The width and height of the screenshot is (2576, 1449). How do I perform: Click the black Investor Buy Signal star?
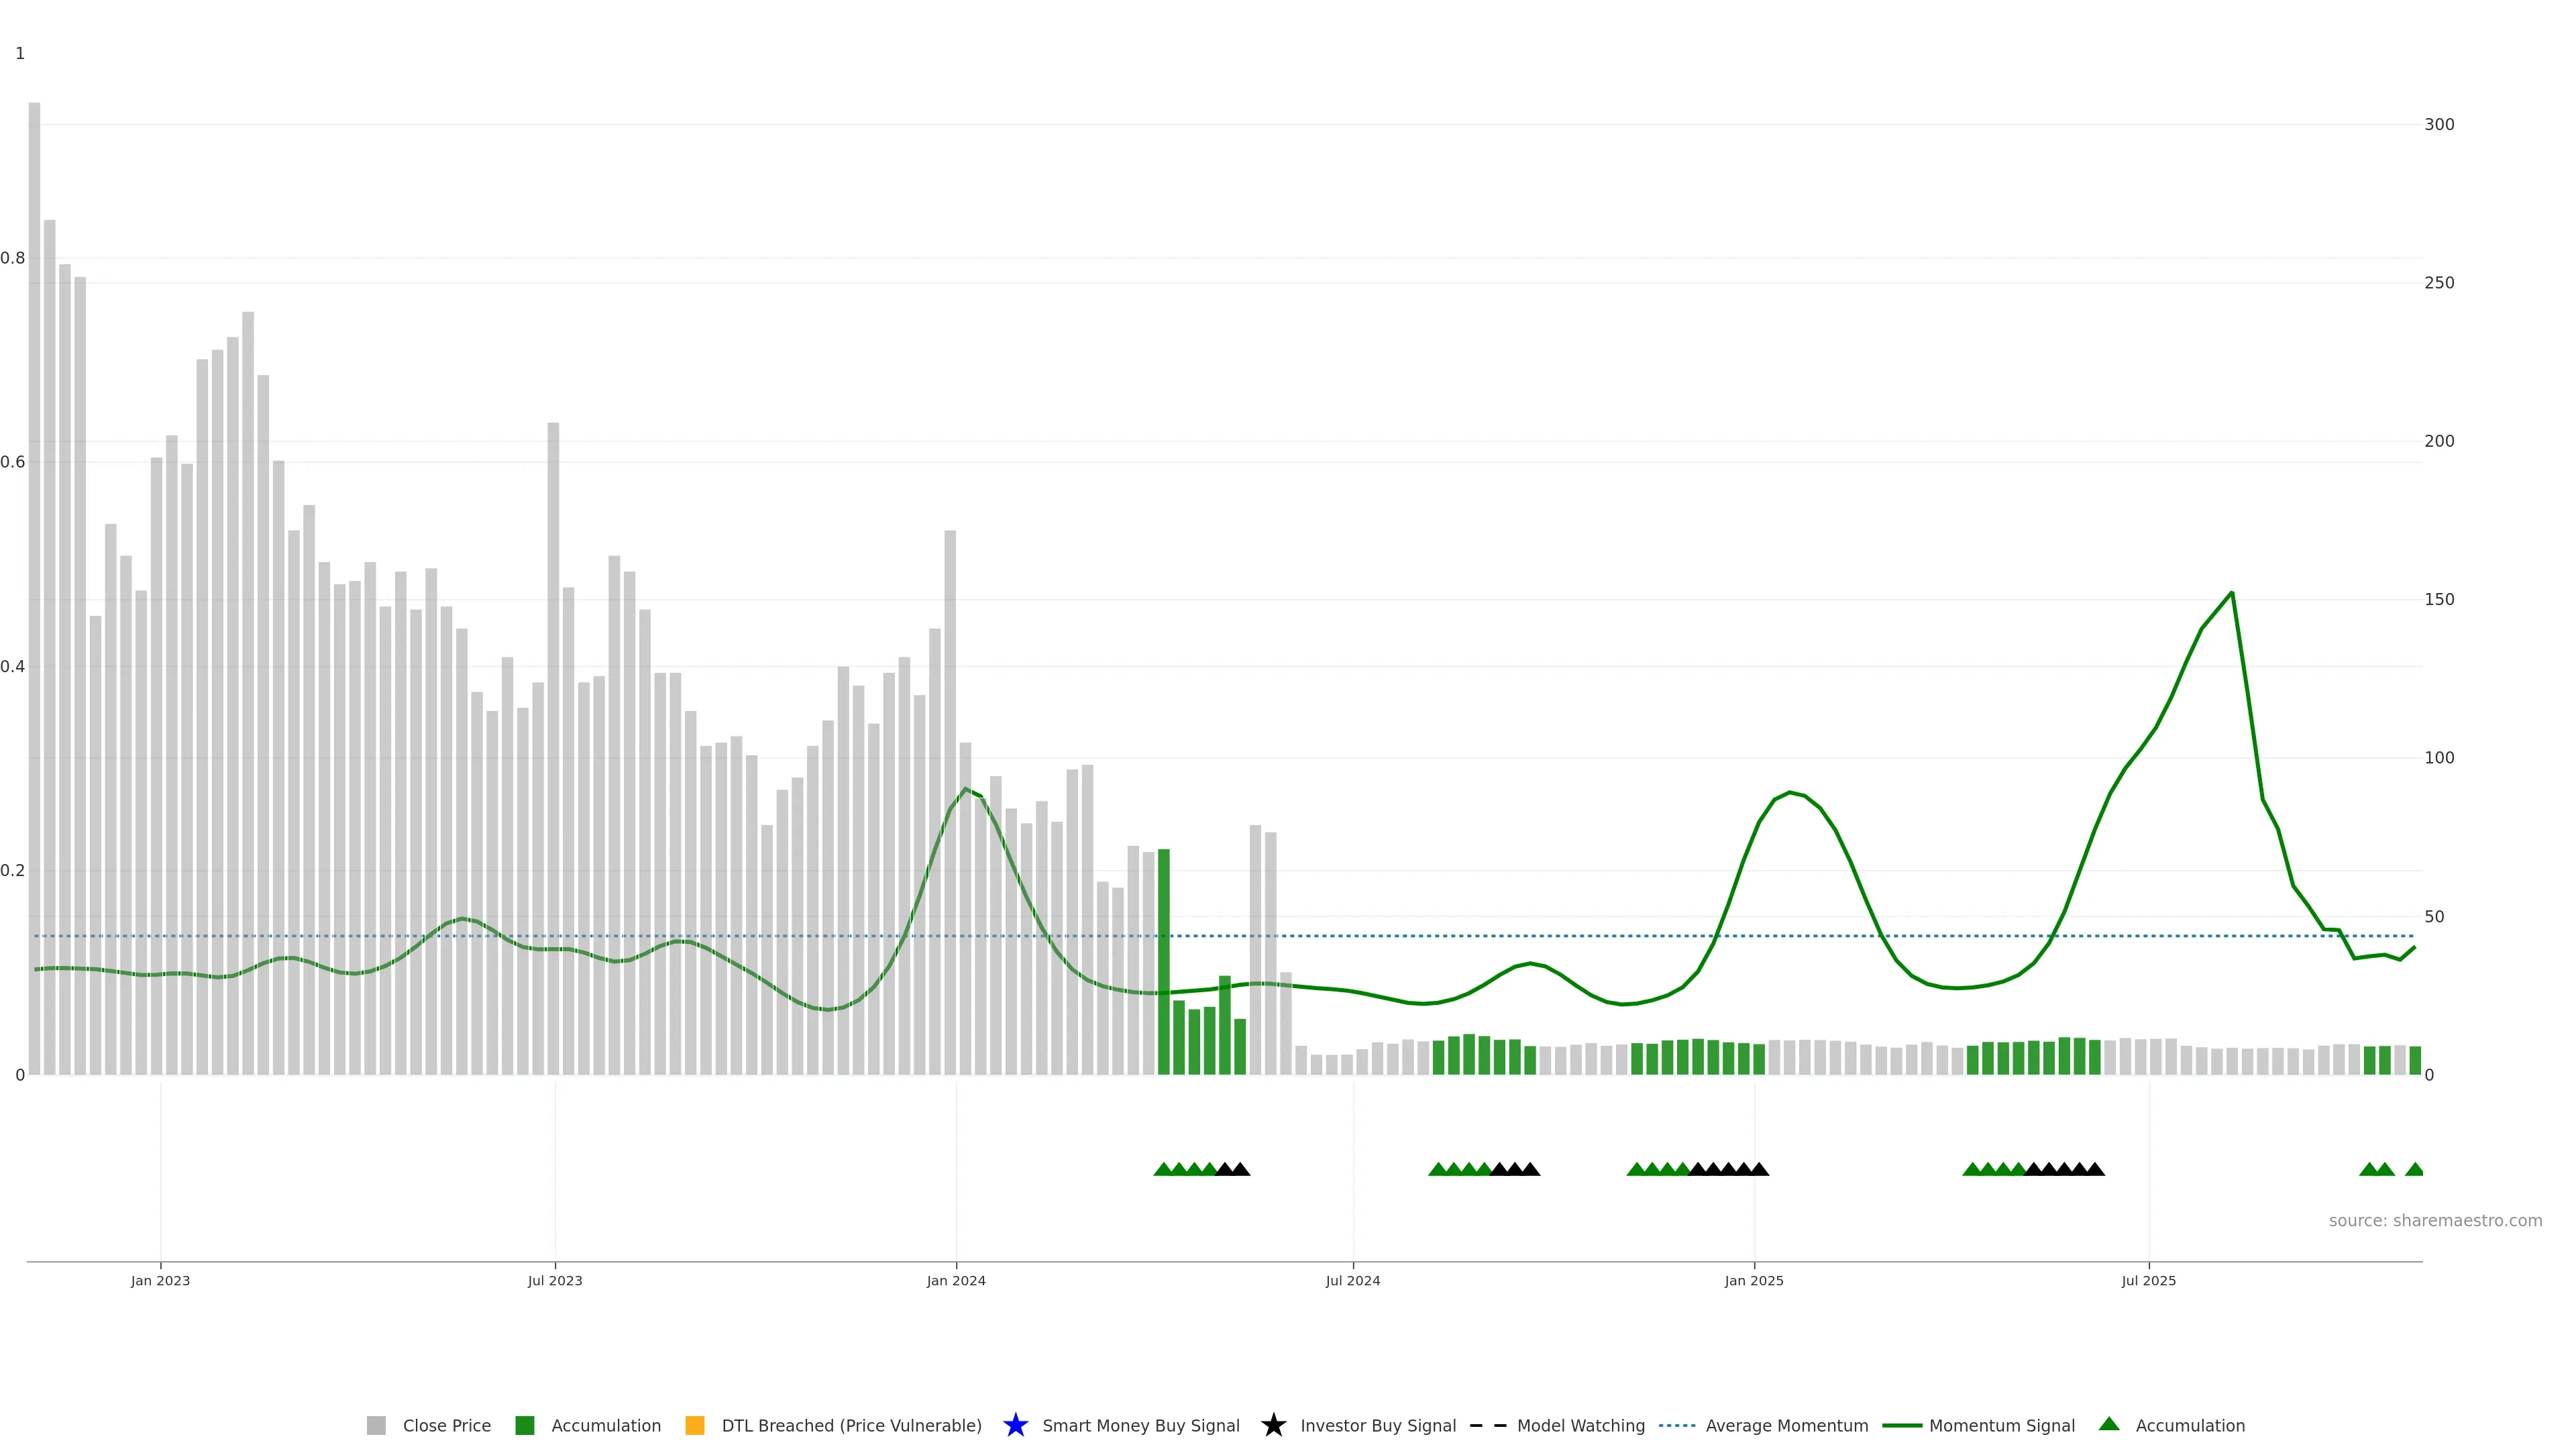pos(1273,1425)
